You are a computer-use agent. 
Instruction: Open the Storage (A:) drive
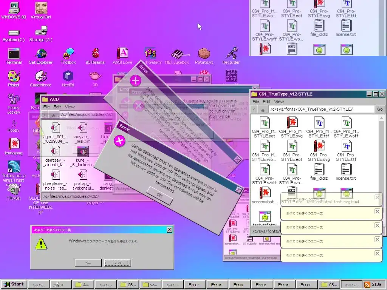click(x=41, y=34)
